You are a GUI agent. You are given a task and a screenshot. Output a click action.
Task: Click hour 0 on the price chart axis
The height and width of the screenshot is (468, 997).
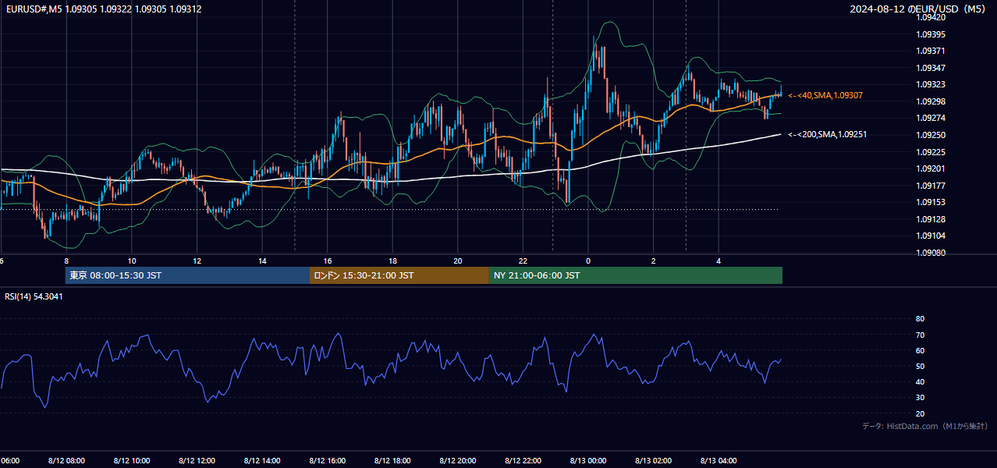588,261
